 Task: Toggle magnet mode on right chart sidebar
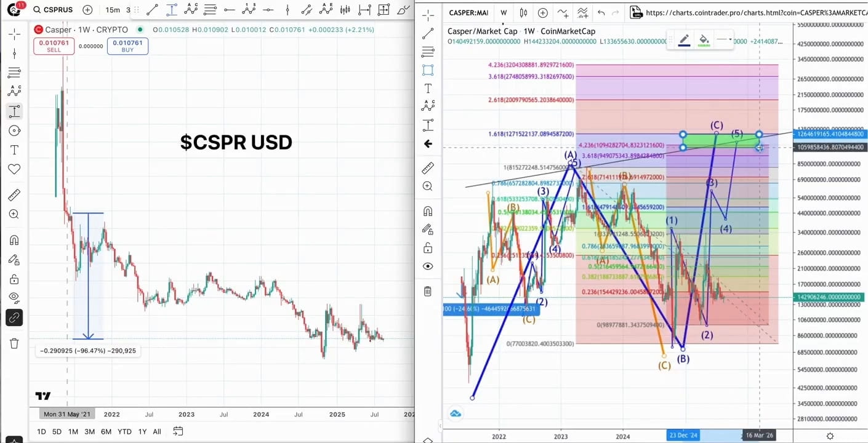428,211
